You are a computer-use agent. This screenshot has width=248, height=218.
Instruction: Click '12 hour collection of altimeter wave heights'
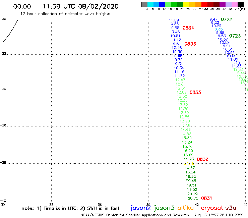pyautogui.click(x=65, y=14)
